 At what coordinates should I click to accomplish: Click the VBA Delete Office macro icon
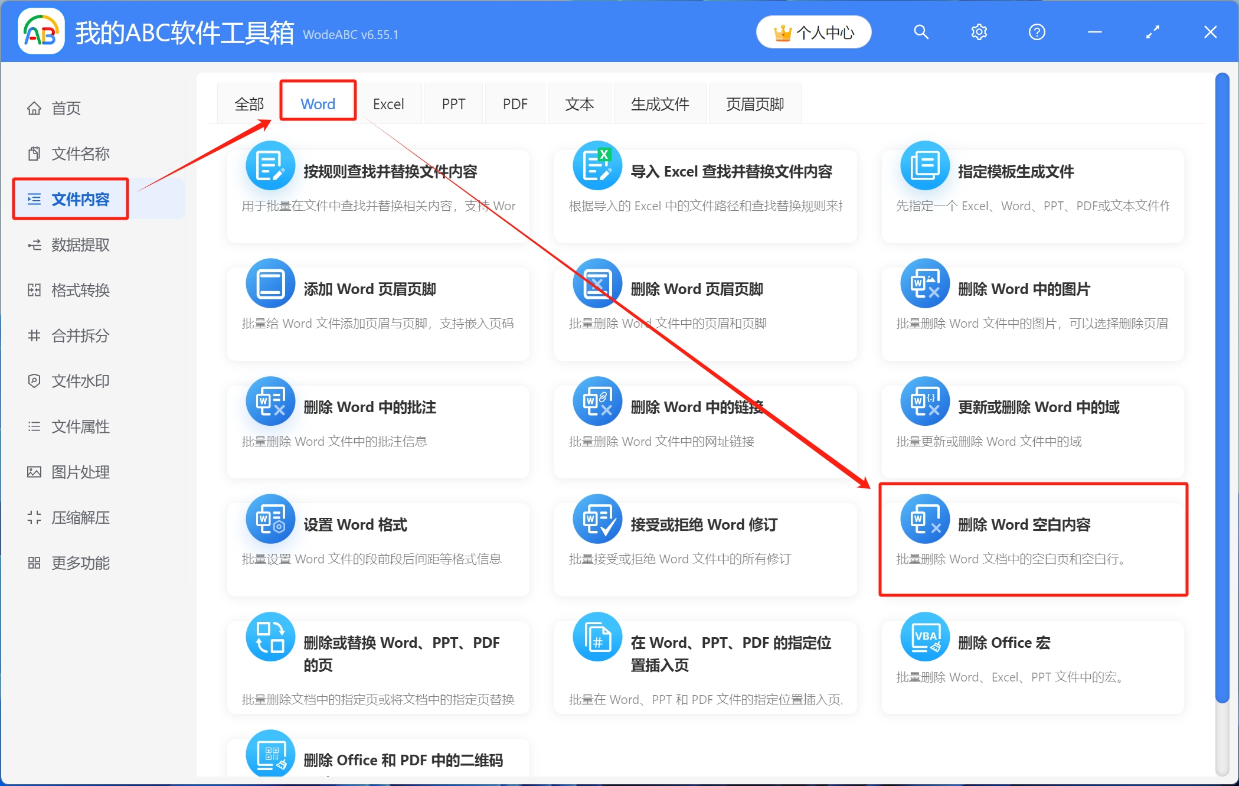click(924, 637)
